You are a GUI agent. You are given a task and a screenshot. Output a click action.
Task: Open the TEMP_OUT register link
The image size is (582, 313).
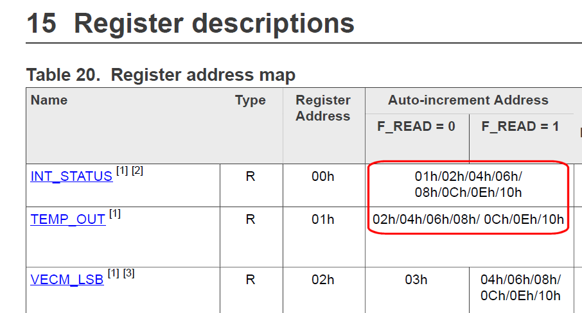coord(67,219)
